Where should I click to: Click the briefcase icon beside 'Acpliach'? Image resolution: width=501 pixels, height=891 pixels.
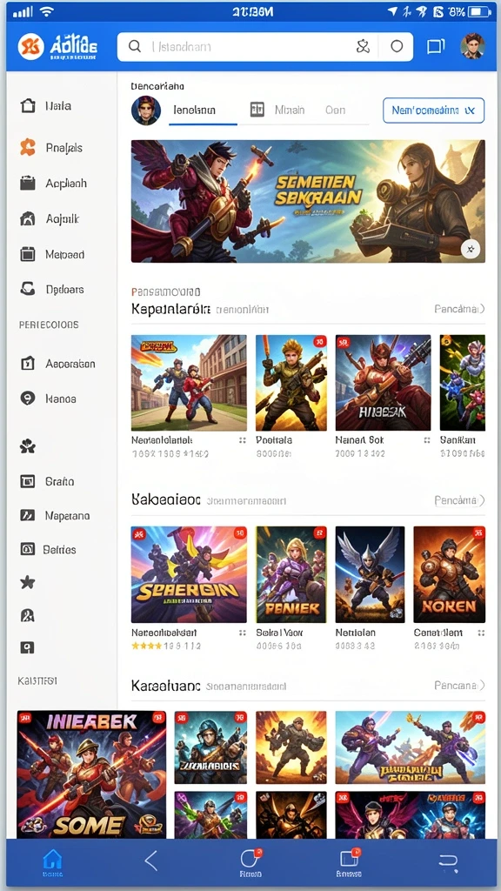[27, 183]
